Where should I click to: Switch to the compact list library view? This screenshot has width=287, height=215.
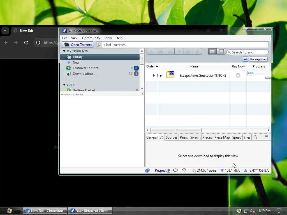pyautogui.click(x=221, y=52)
